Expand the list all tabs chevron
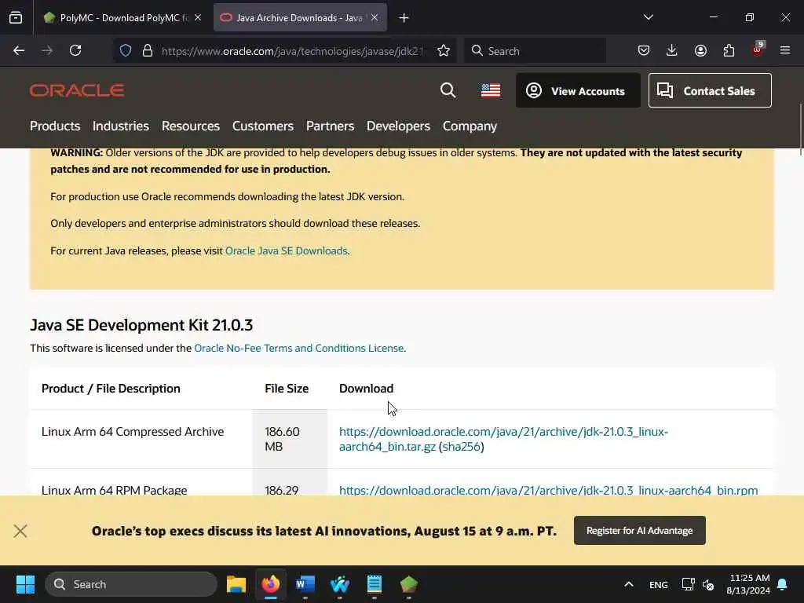 648,17
